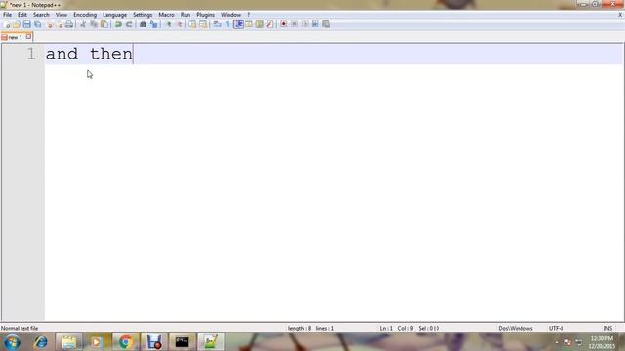The image size is (625, 351).
Task: Undo the last edit with the Undo icon
Action: point(118,24)
